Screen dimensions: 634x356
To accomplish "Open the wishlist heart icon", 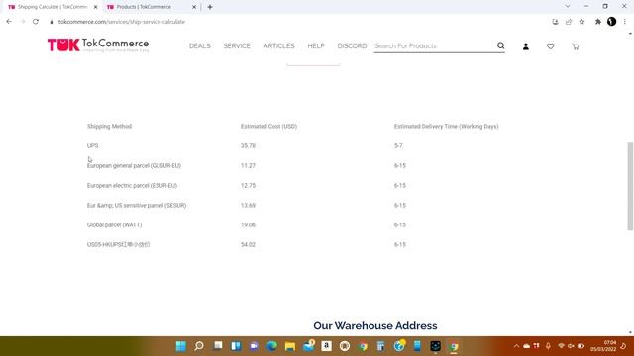I will (x=551, y=46).
